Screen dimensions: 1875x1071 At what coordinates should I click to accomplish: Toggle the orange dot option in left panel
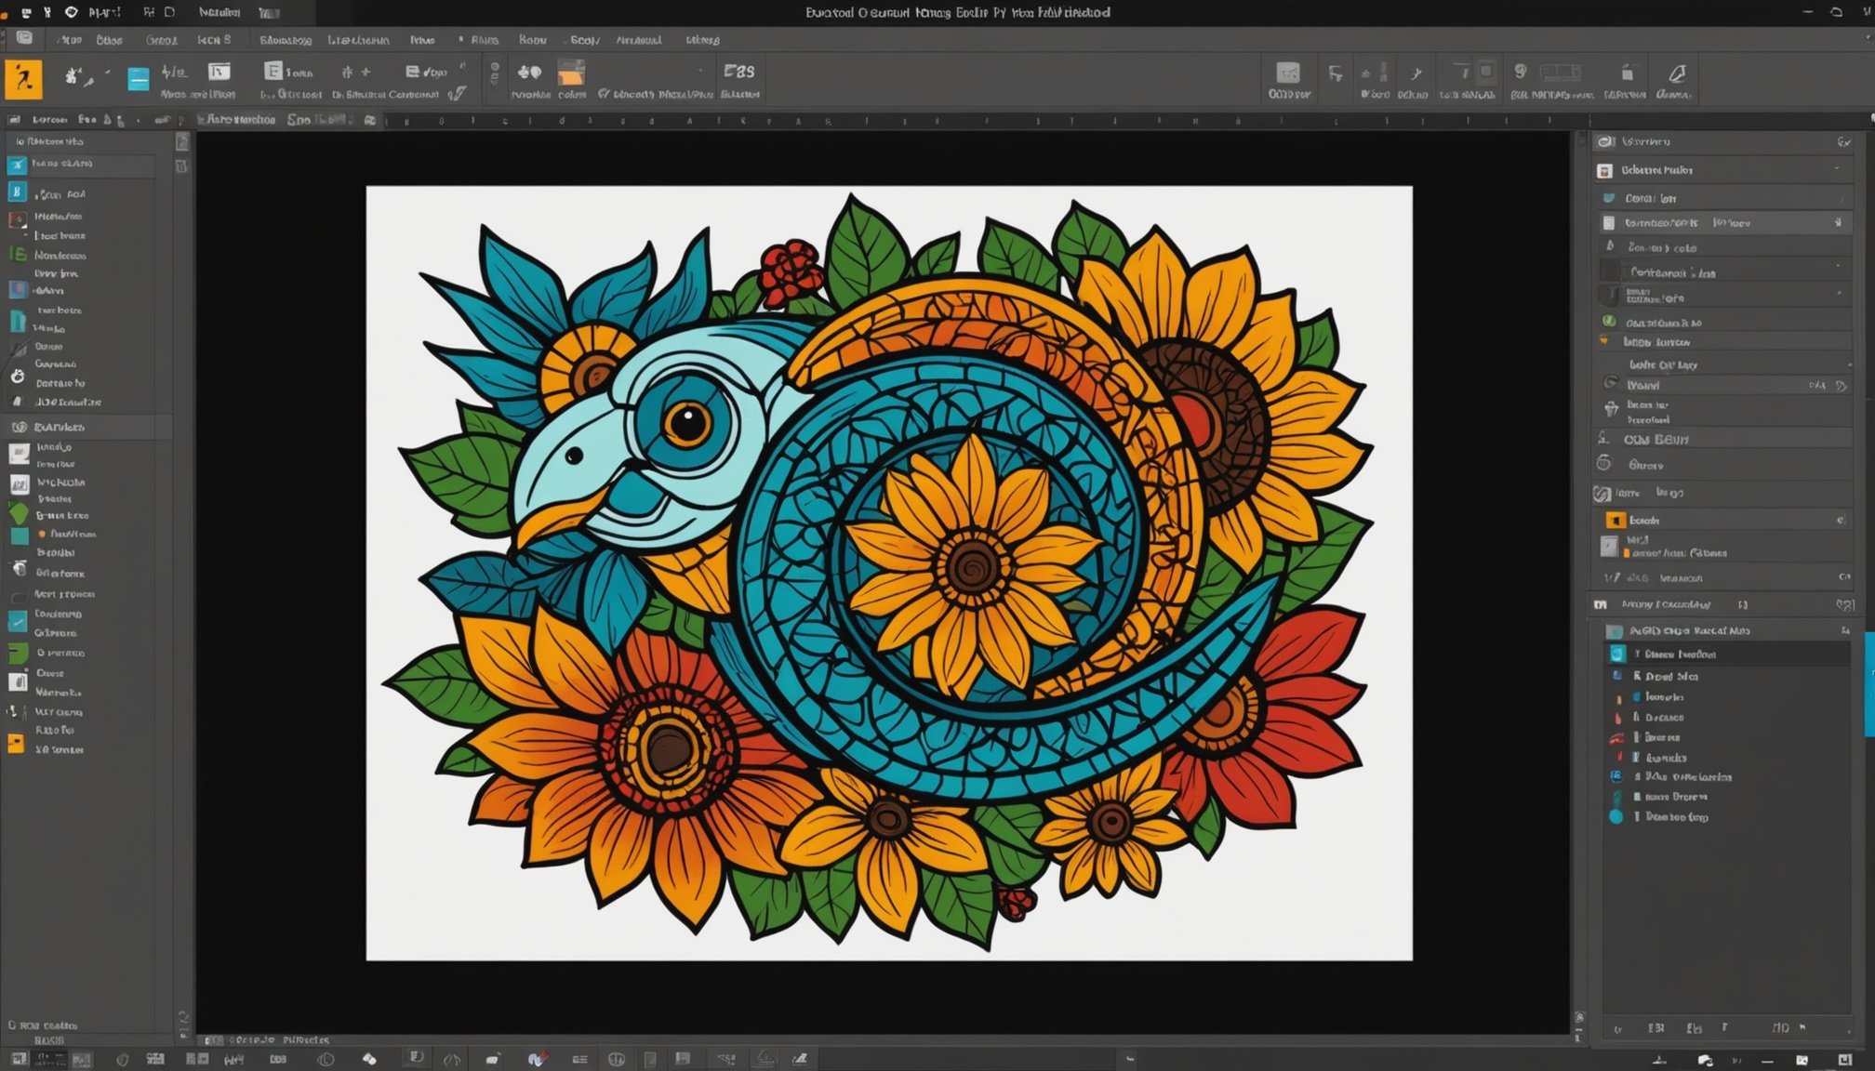[x=42, y=534]
